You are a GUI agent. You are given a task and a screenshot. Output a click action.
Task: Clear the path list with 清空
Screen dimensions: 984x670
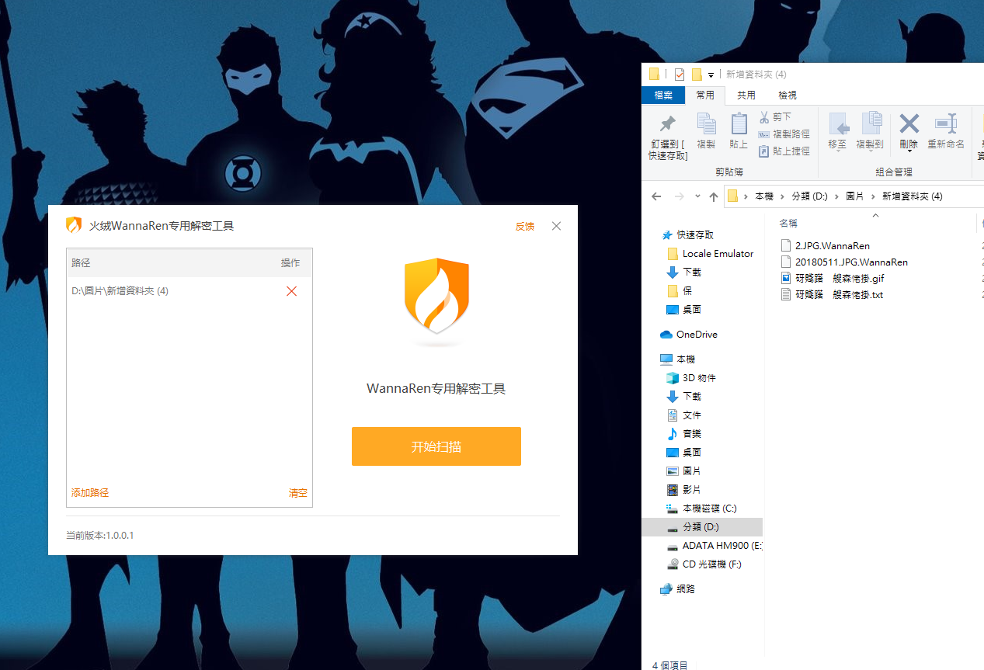point(298,493)
